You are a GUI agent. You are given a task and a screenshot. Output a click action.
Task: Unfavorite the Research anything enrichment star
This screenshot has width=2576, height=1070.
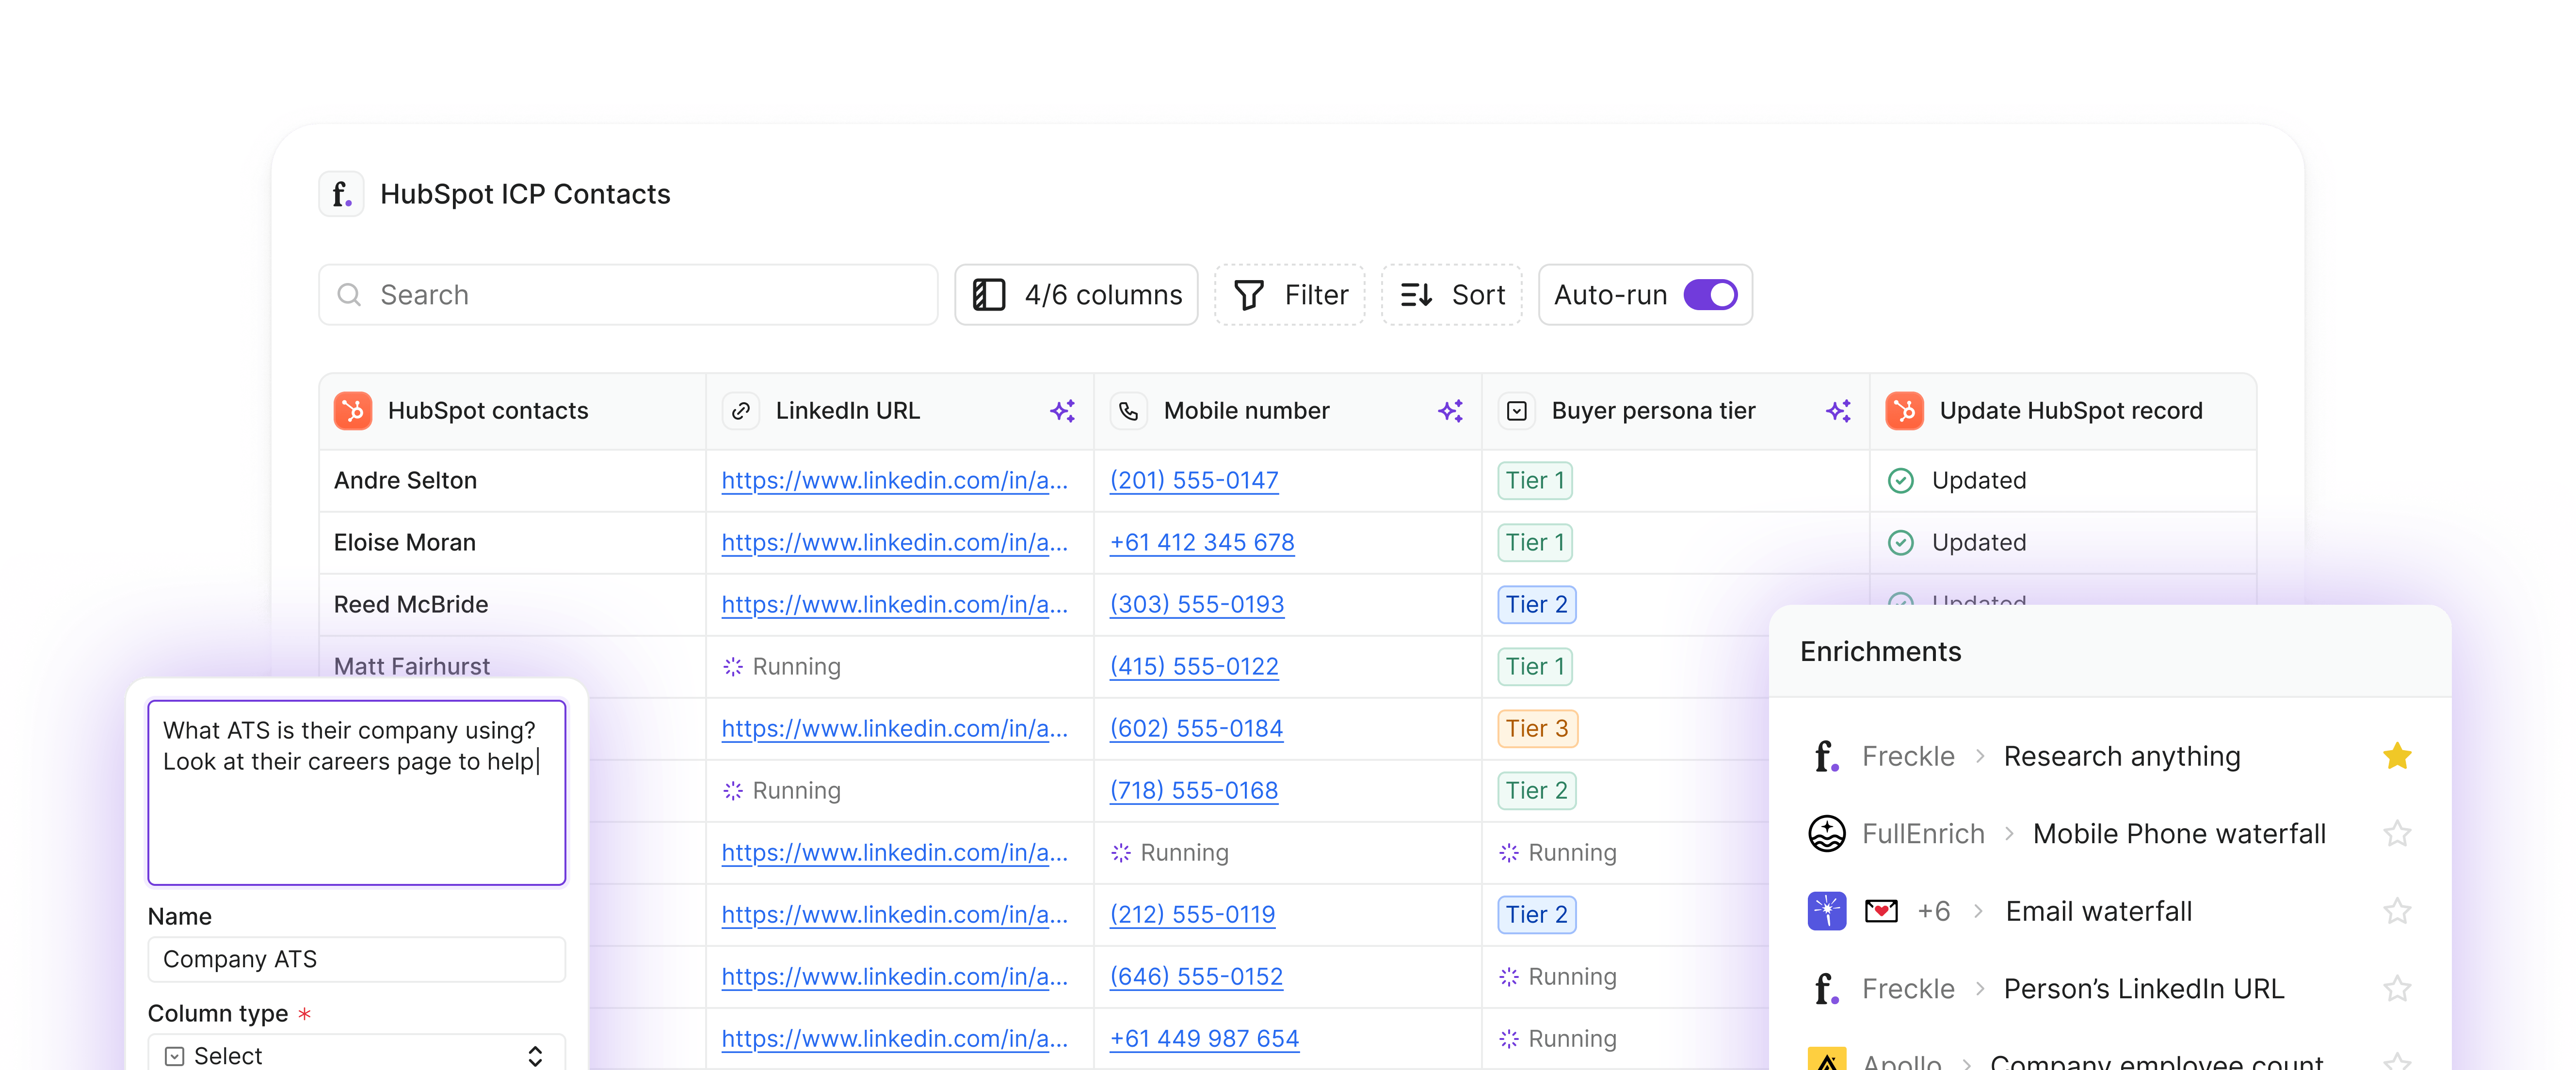[2397, 756]
